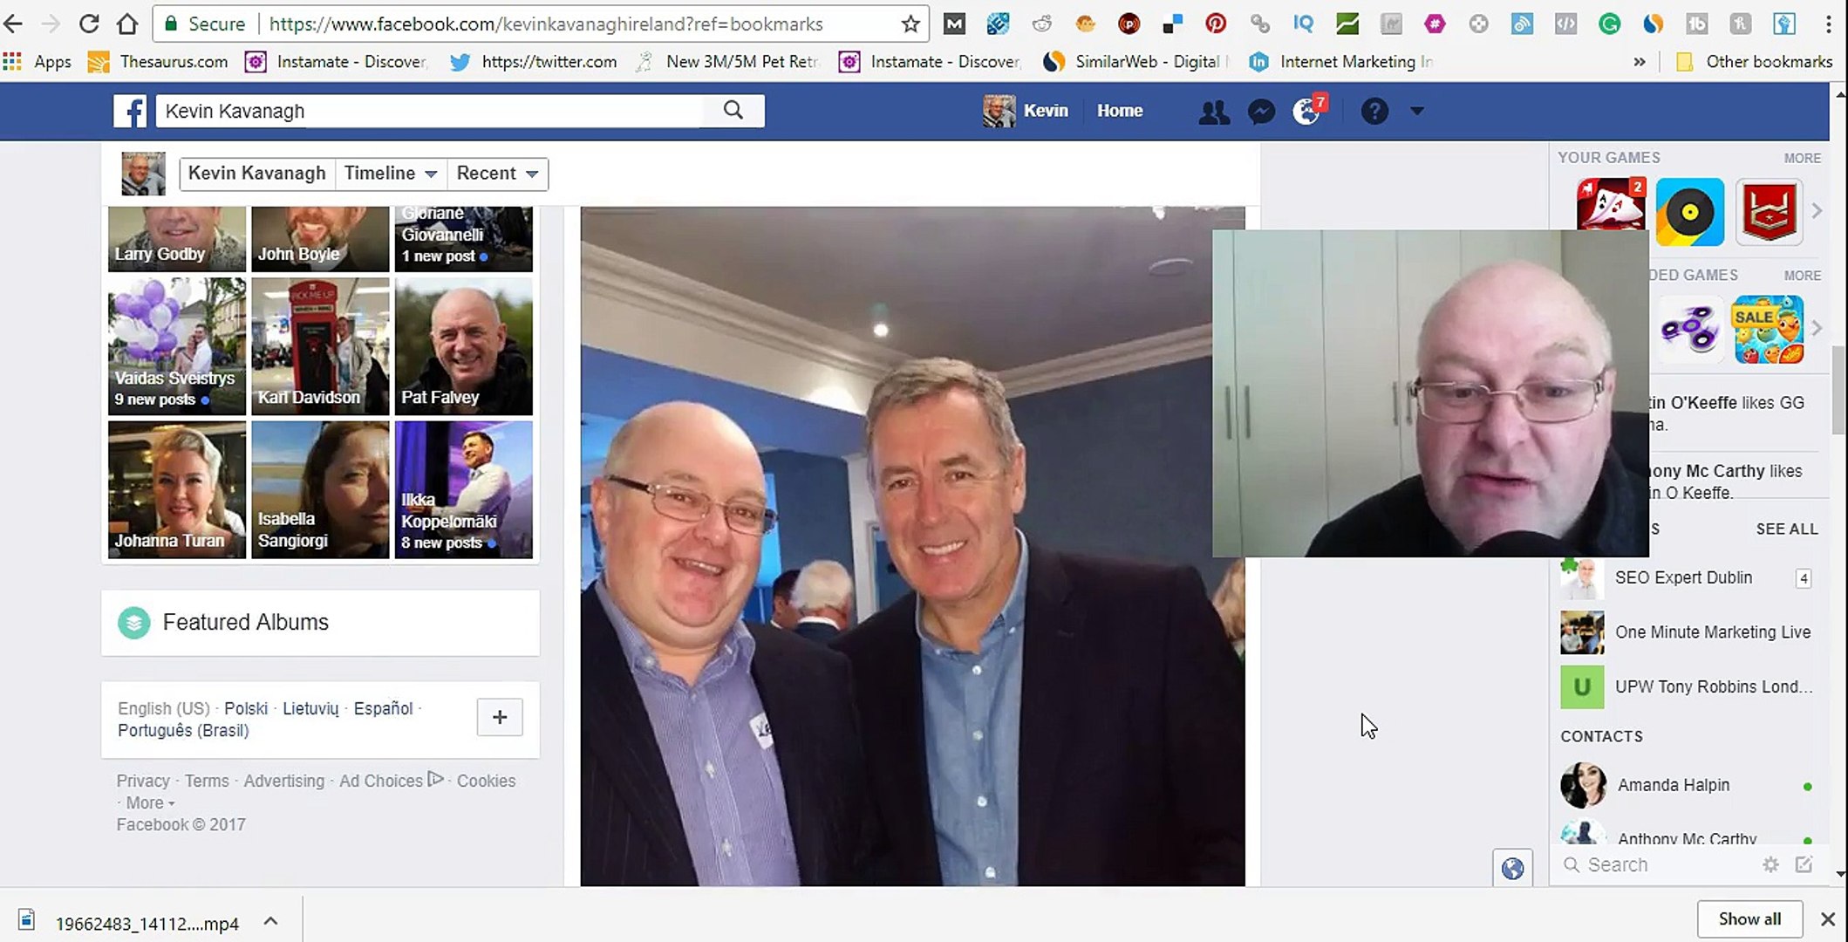Click the Show all downloads button
This screenshot has width=1848, height=942.
(1749, 918)
